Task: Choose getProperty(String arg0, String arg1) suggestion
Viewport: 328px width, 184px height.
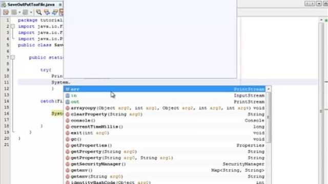Action: pos(165,158)
